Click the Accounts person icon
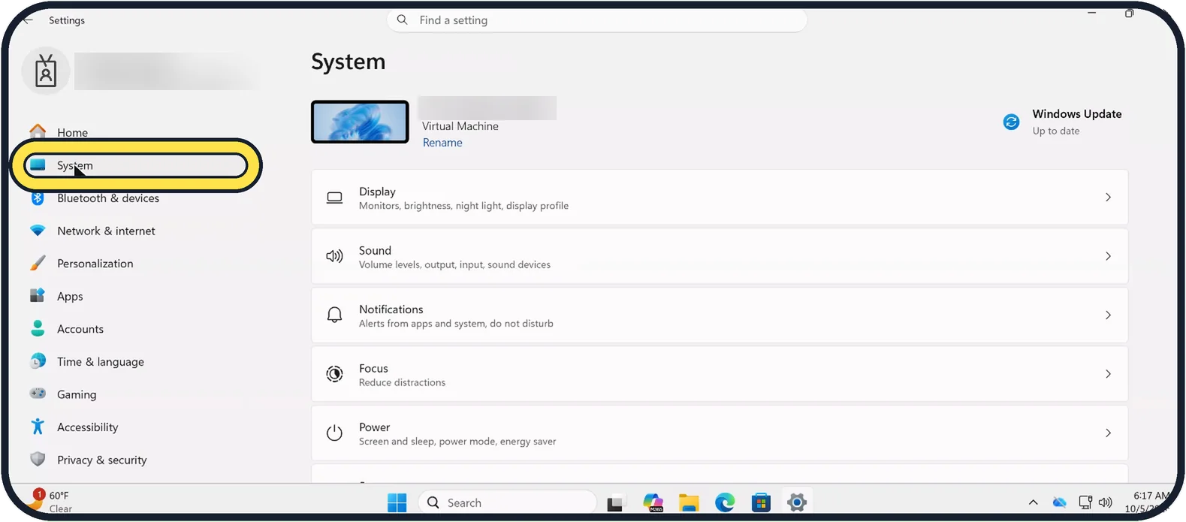Viewport: 1186px width, 522px height. click(38, 329)
